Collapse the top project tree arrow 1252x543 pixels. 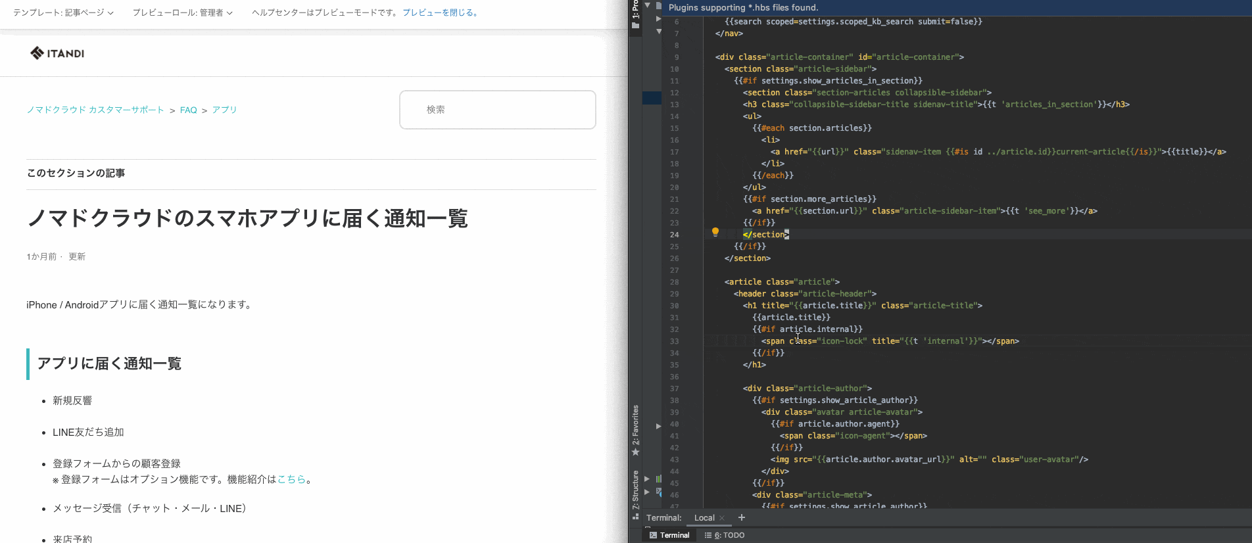click(x=648, y=5)
